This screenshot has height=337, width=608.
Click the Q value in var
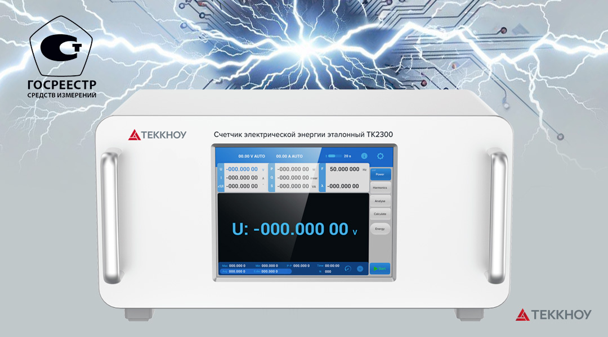[293, 177]
